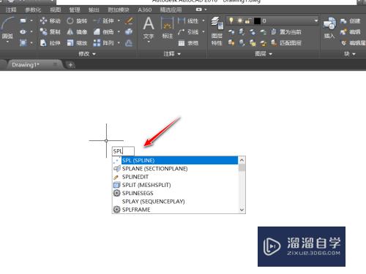Choose SPLAY (SEQUENCEPLAY) suggestion
Viewport: 366px width, 274px height.
pos(175,202)
